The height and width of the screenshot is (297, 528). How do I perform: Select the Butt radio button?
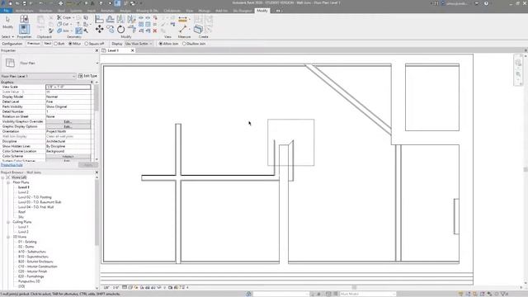point(56,44)
